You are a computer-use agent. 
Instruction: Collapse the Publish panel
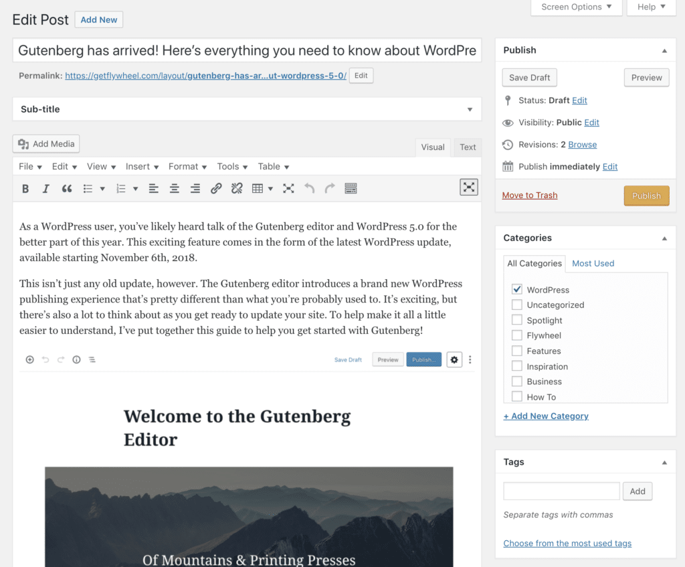pos(664,51)
